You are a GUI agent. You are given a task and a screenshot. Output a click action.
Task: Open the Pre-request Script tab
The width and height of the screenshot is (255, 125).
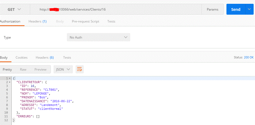tap(86, 21)
